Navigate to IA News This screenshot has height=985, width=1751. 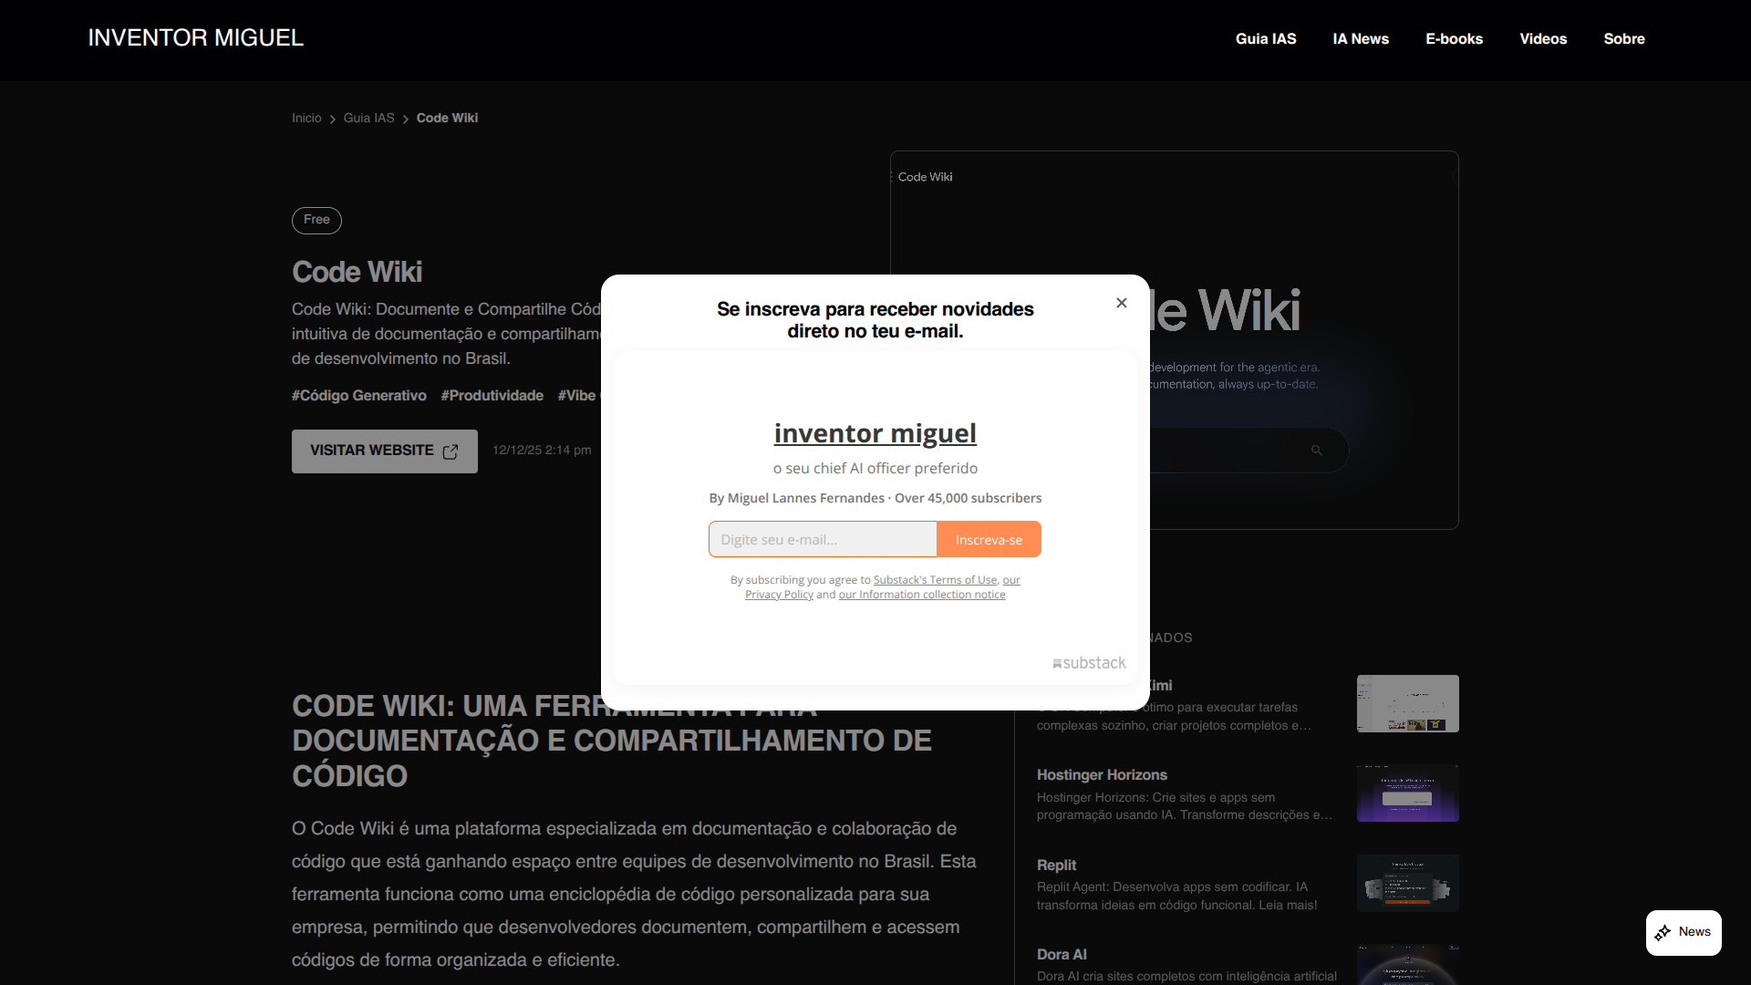click(1361, 38)
